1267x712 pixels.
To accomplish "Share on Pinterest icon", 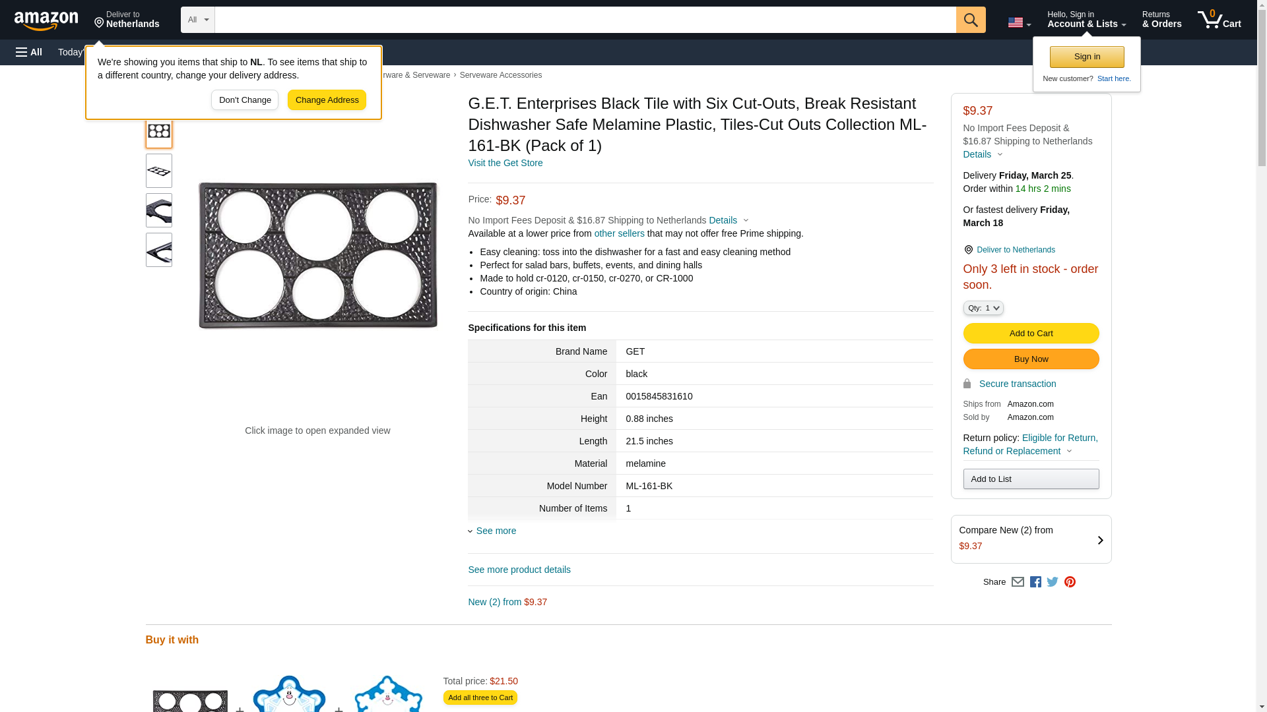I will 1070,582.
